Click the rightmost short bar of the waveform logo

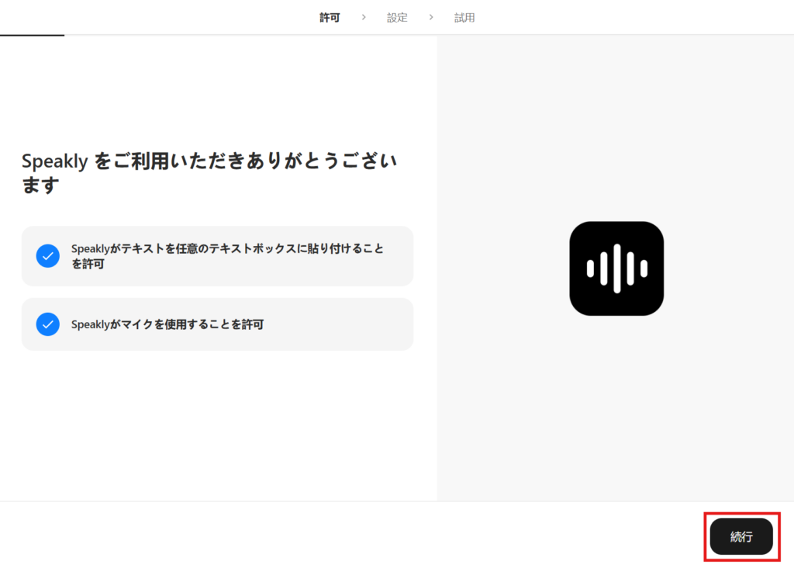point(644,268)
